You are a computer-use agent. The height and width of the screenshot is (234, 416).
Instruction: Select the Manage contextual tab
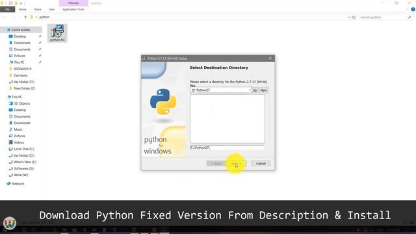point(73,3)
